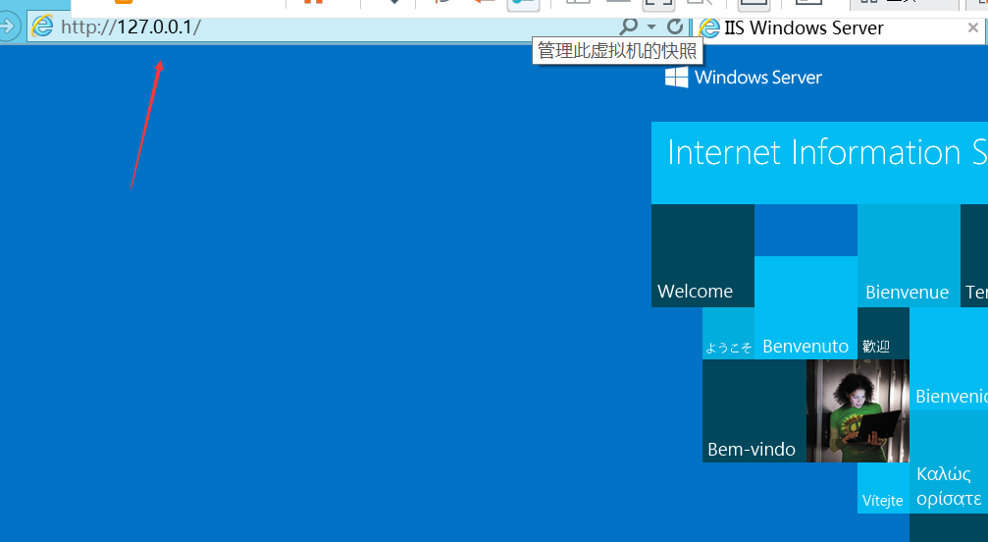Click the magnifier search icon in address bar
Screen dimensions: 988x542
pos(628,27)
